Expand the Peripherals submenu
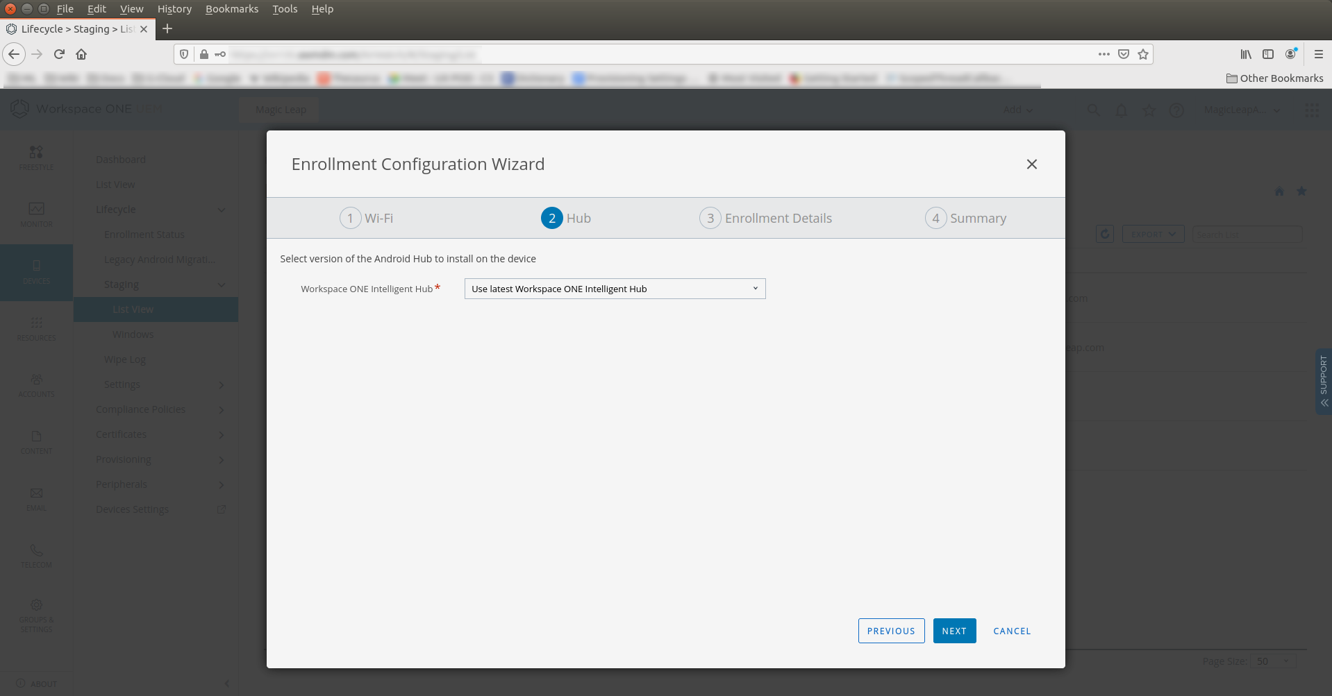The image size is (1332, 696). (x=222, y=484)
